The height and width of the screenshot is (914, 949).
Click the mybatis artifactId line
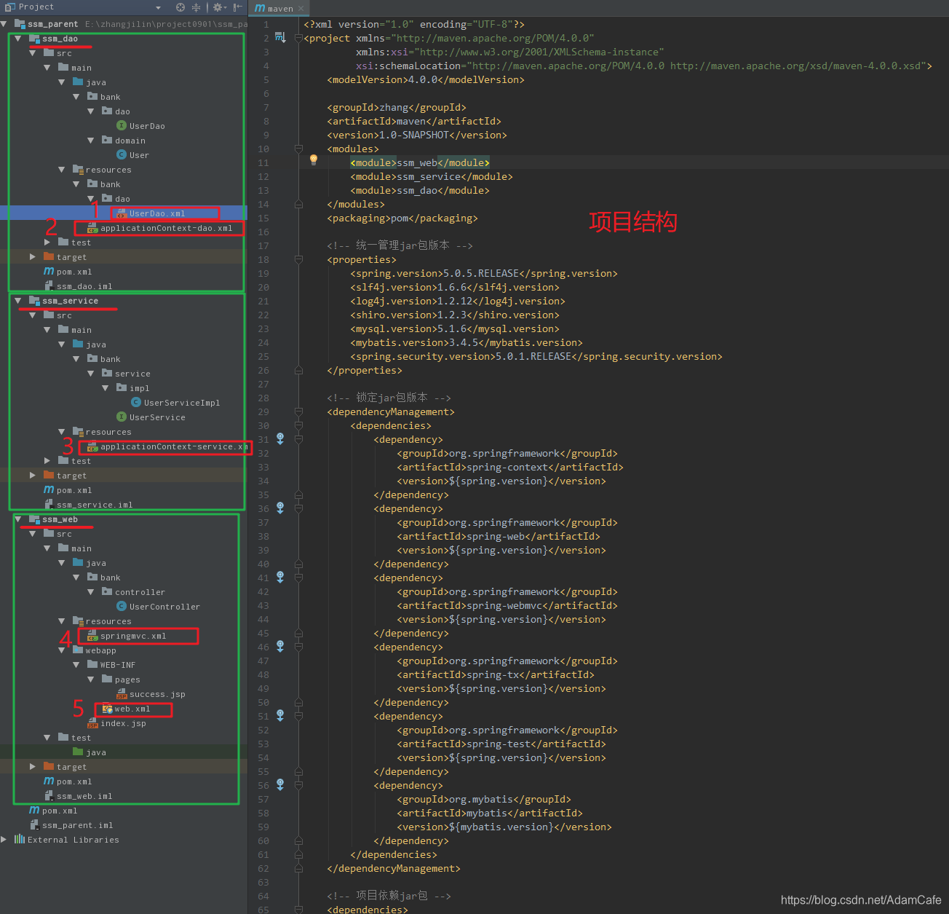coord(490,813)
